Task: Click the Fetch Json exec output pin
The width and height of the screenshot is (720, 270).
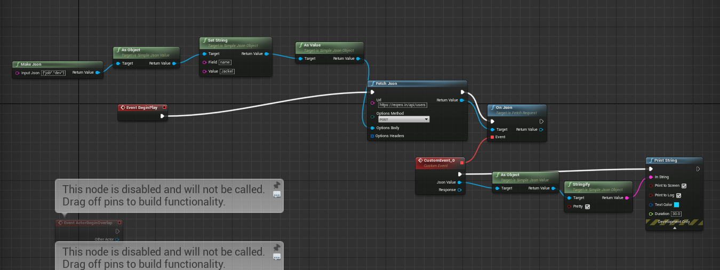Action: pos(463,92)
